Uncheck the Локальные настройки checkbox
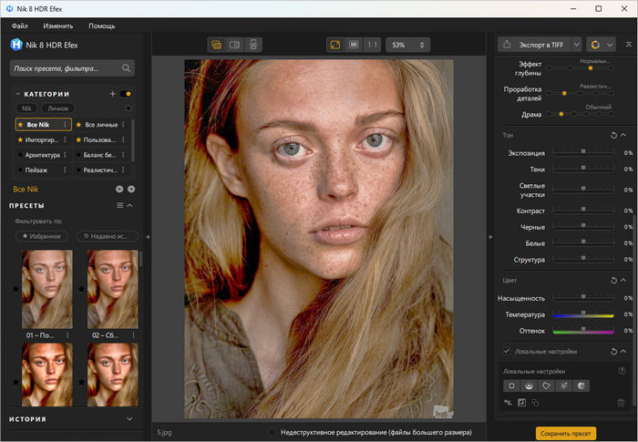This screenshot has height=442, width=638. 507,351
